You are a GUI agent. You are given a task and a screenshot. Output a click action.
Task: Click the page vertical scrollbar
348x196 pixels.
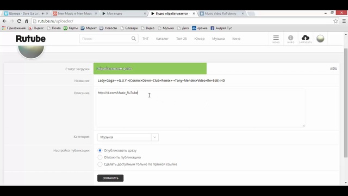pos(346,102)
